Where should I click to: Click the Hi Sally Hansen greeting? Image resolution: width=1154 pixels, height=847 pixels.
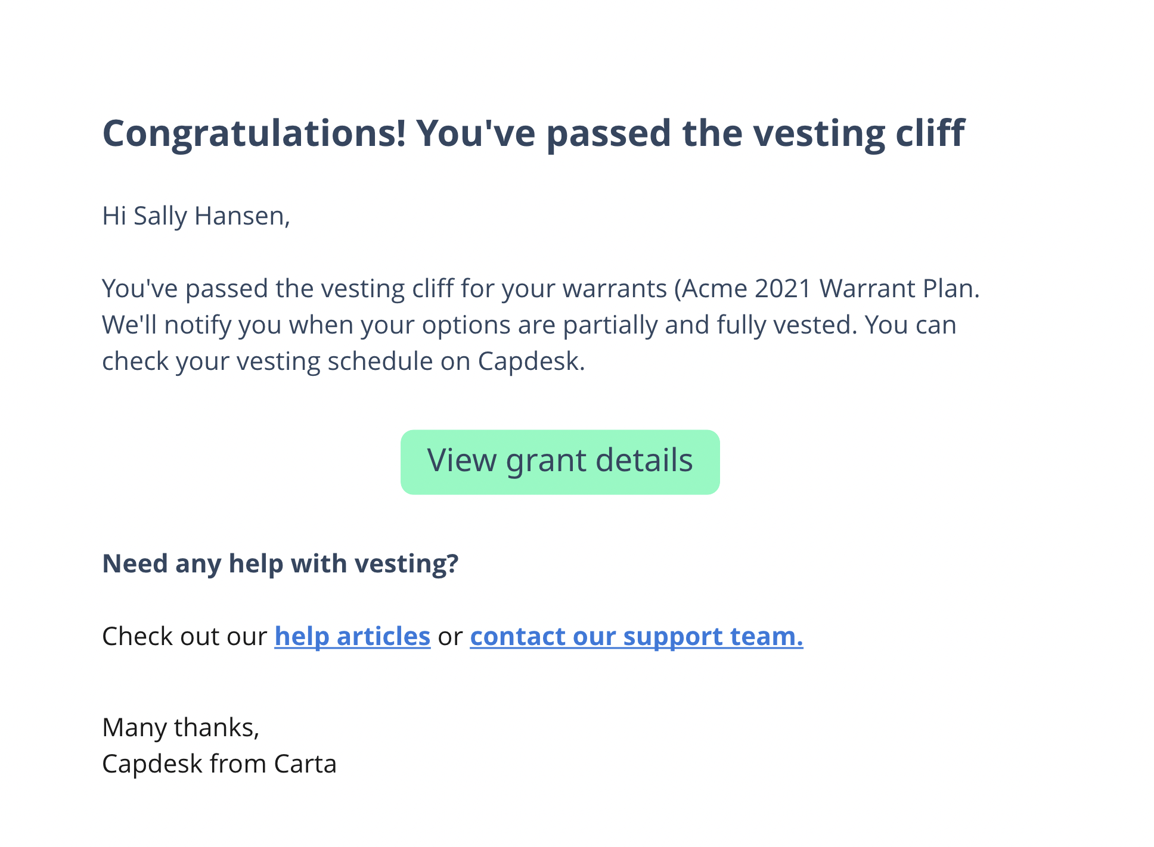point(196,216)
